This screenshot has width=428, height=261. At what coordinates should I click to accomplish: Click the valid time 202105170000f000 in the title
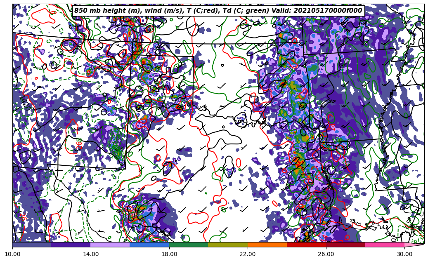(x=329, y=11)
